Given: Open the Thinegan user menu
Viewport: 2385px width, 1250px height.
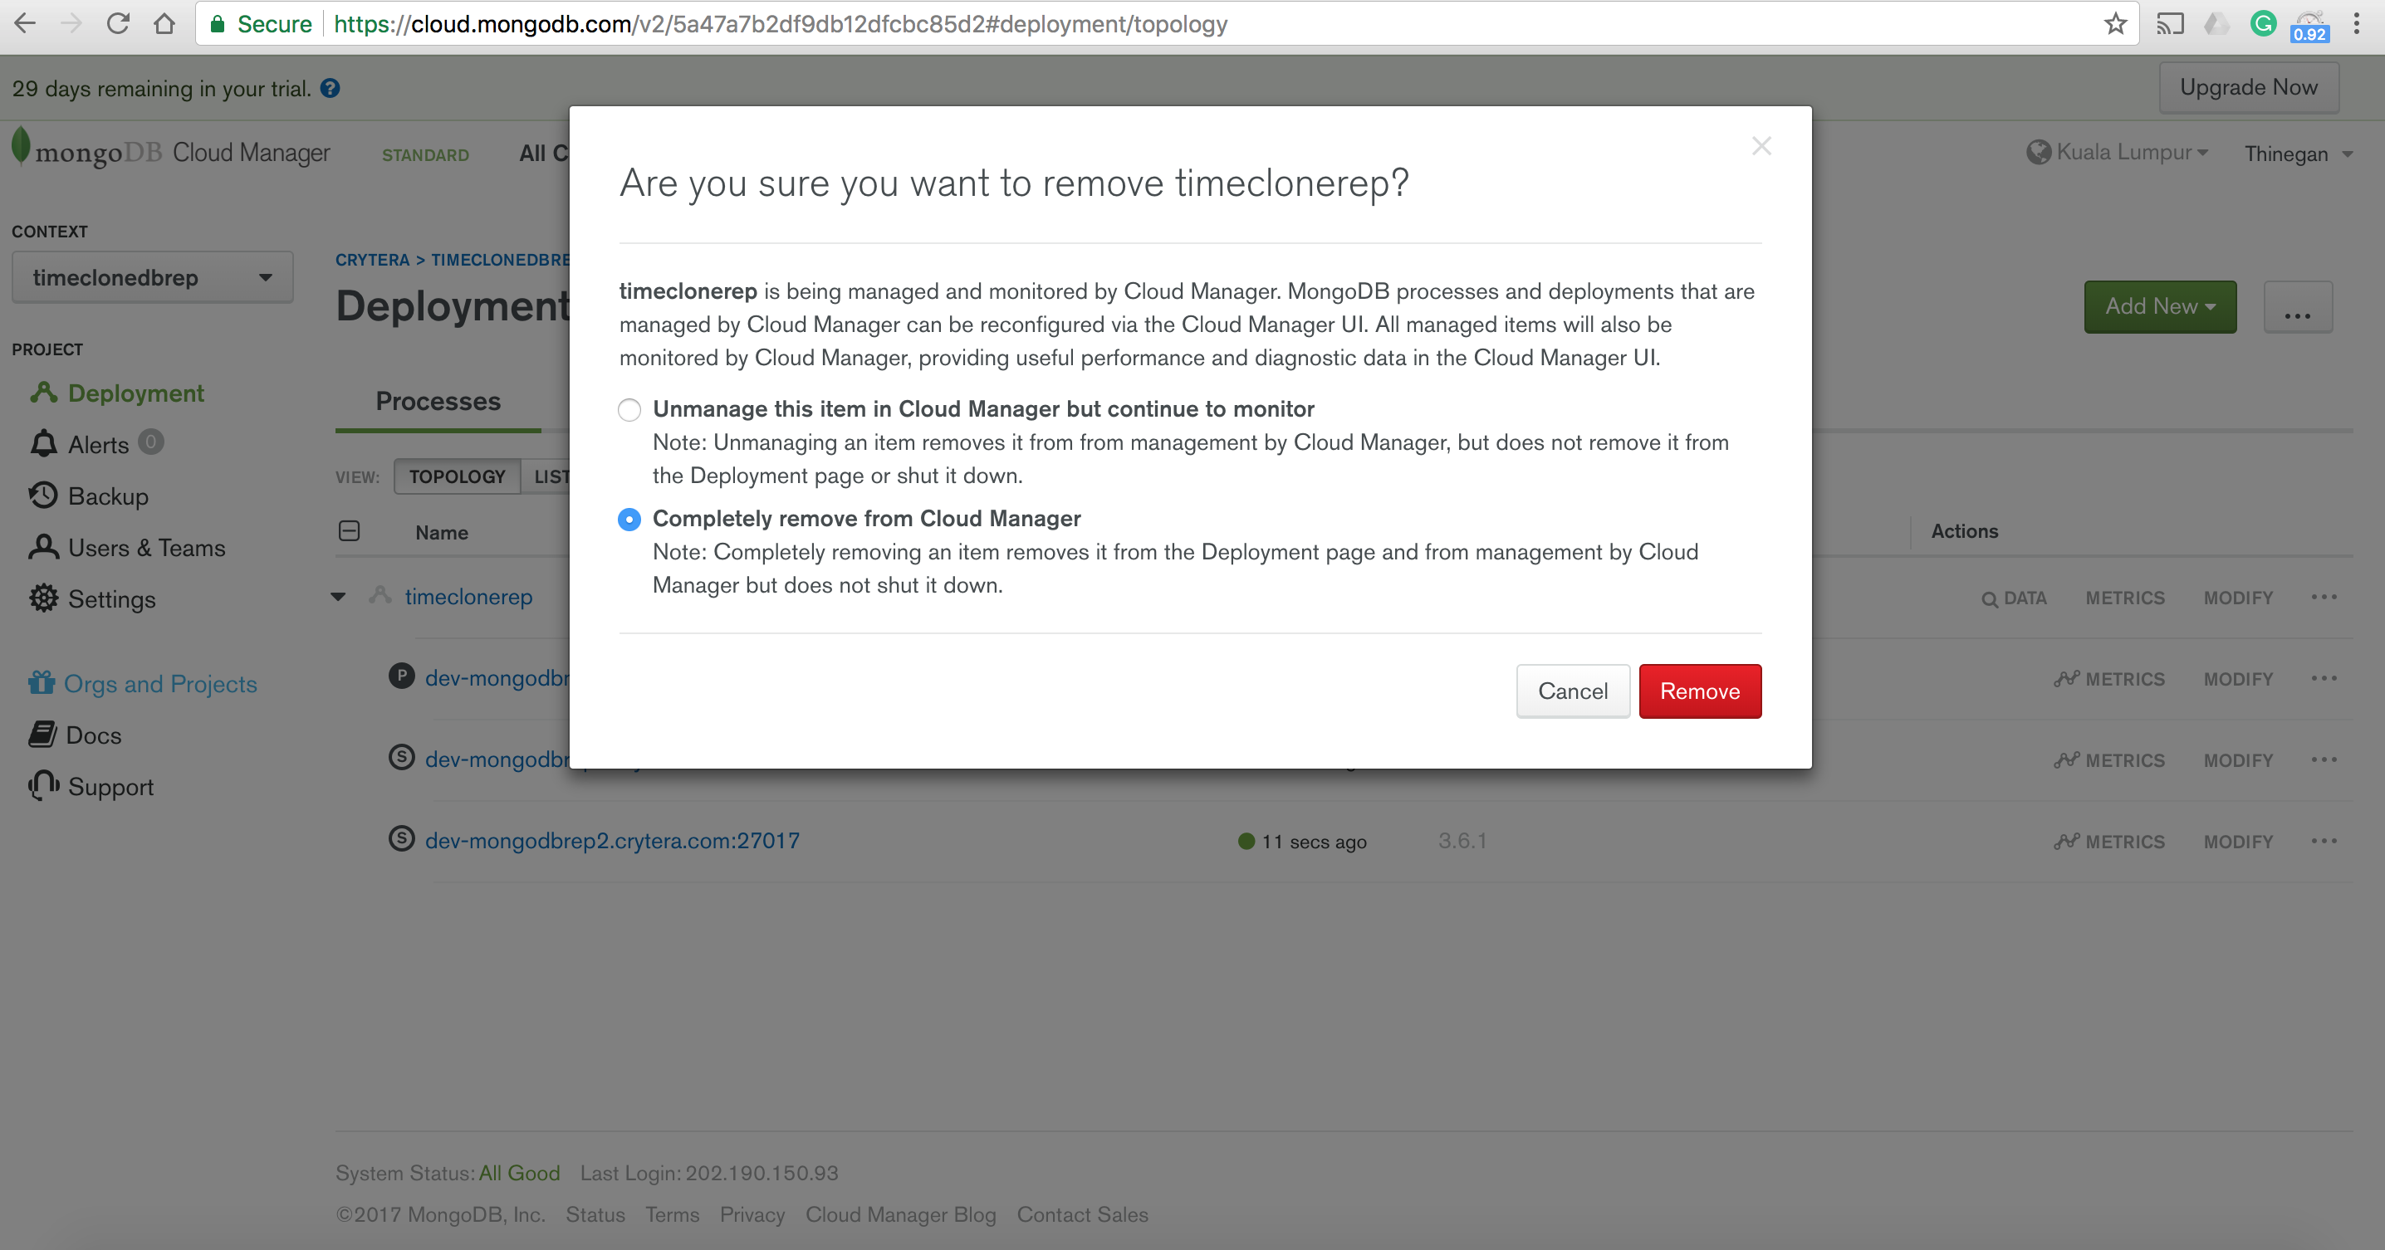Looking at the screenshot, I should coord(2298,154).
